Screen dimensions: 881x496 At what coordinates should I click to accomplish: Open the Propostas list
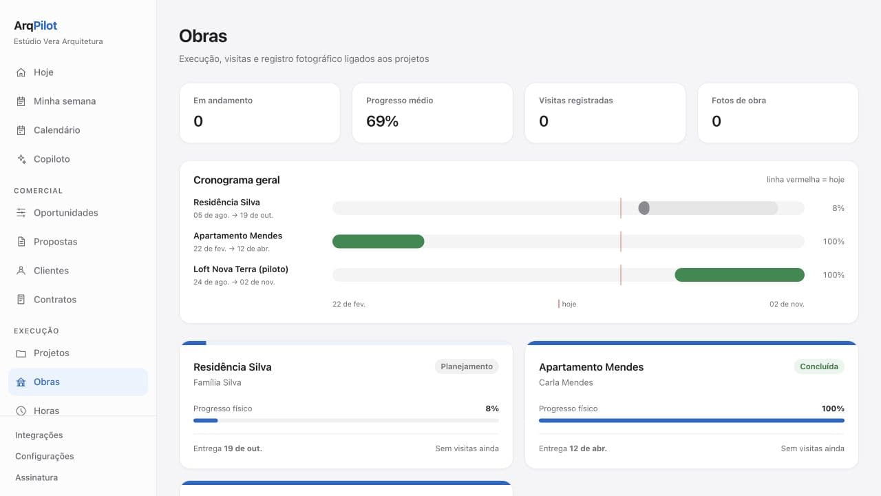(x=78, y=242)
